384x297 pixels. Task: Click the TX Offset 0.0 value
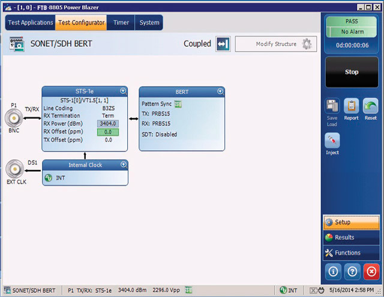pyautogui.click(x=108, y=140)
